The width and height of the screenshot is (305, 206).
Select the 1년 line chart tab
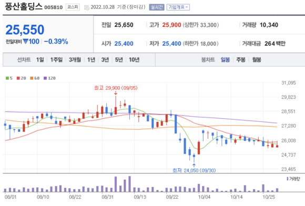[91, 60]
